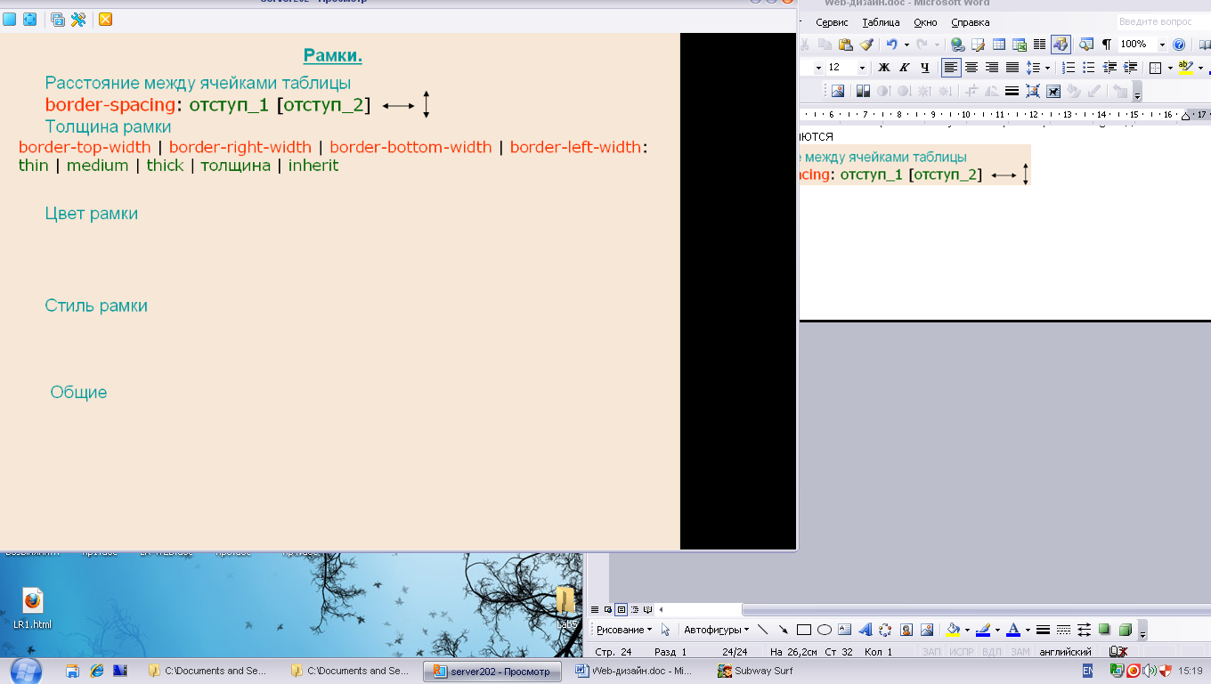Open Undo history dropdown arrow
The height and width of the screenshot is (684, 1211).
point(906,45)
